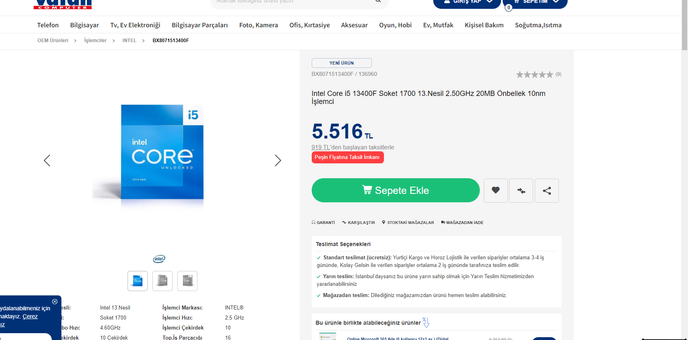
Task: Click Teslimat Seçenekleri heading
Action: [343, 244]
